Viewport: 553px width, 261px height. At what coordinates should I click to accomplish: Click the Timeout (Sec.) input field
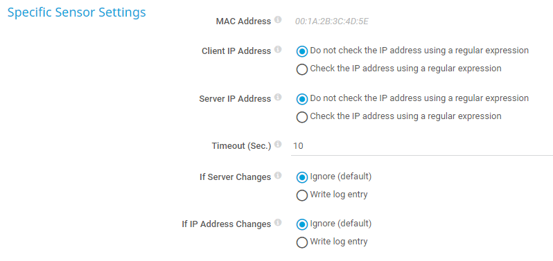[422, 146]
